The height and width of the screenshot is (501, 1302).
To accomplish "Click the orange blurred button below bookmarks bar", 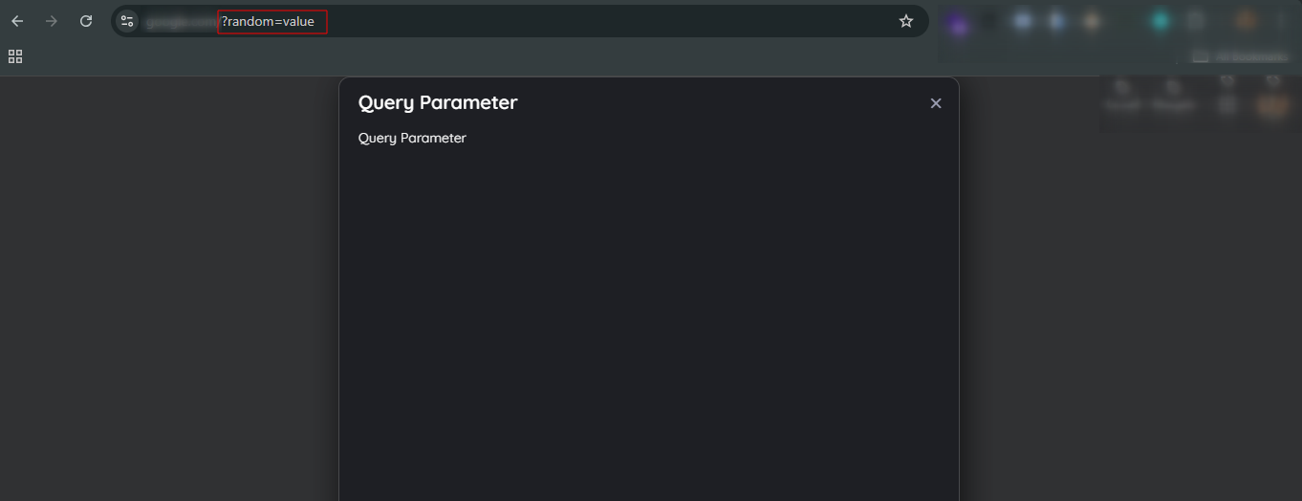I will 1270,107.
